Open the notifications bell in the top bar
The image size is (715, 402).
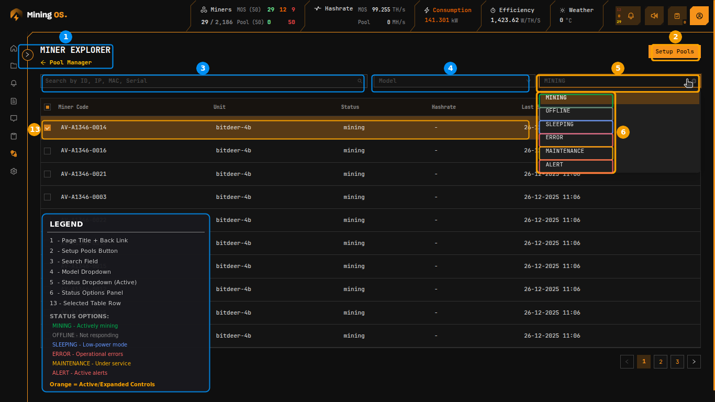pyautogui.click(x=631, y=15)
